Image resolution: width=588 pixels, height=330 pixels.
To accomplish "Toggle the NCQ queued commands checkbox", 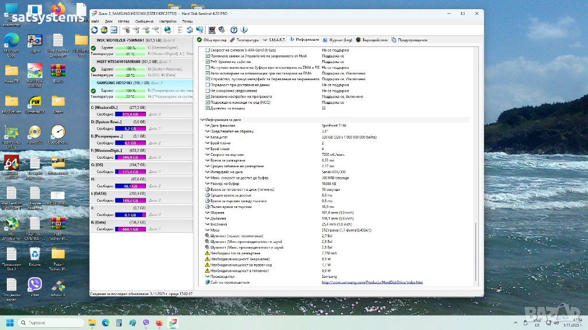I will click(x=207, y=102).
